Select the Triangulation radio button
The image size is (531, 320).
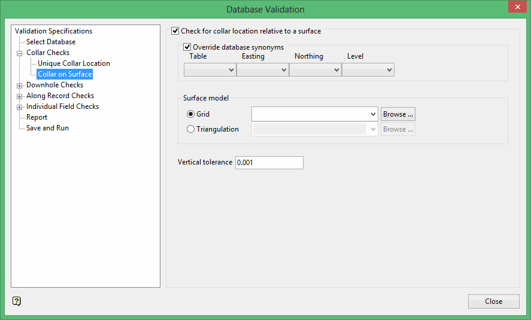click(x=191, y=129)
